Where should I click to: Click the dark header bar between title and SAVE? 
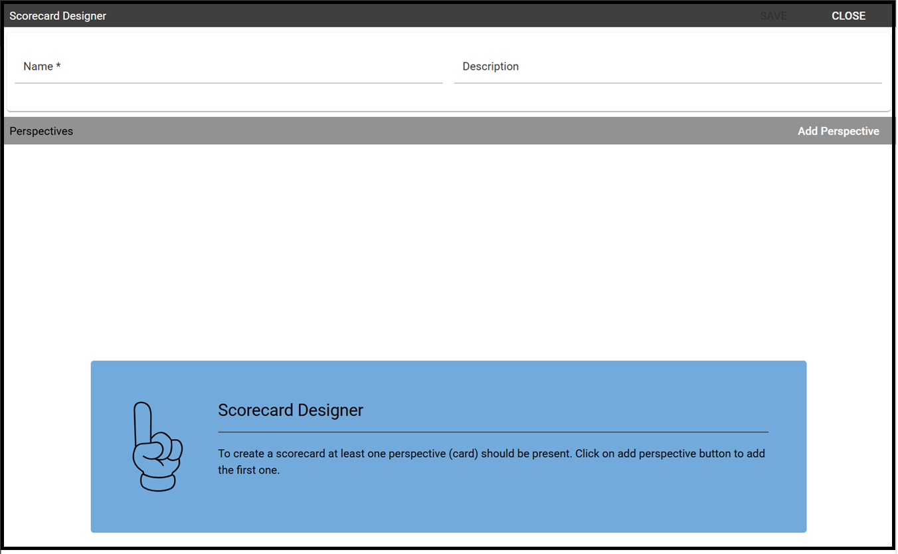click(x=432, y=16)
